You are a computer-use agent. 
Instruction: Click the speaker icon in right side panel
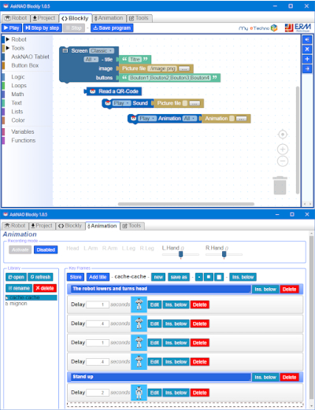307,40
